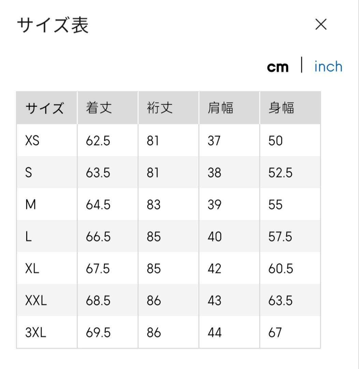
Task: Click the サイズ表 heading
Action: tap(53, 25)
